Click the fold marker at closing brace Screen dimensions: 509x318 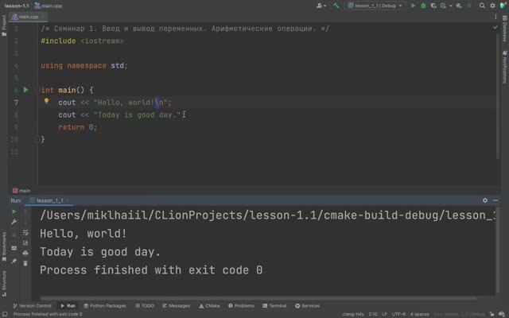[37, 140]
